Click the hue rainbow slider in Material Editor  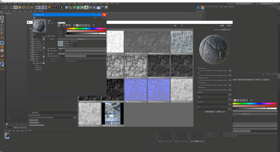point(86,29)
